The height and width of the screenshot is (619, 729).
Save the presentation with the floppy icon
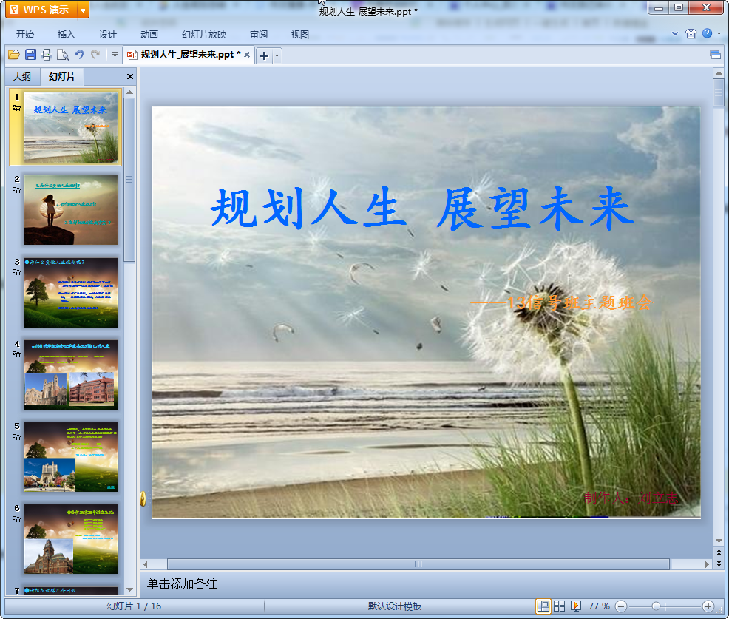pos(31,55)
